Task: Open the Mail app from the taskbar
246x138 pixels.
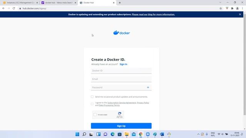Action: 134,134
